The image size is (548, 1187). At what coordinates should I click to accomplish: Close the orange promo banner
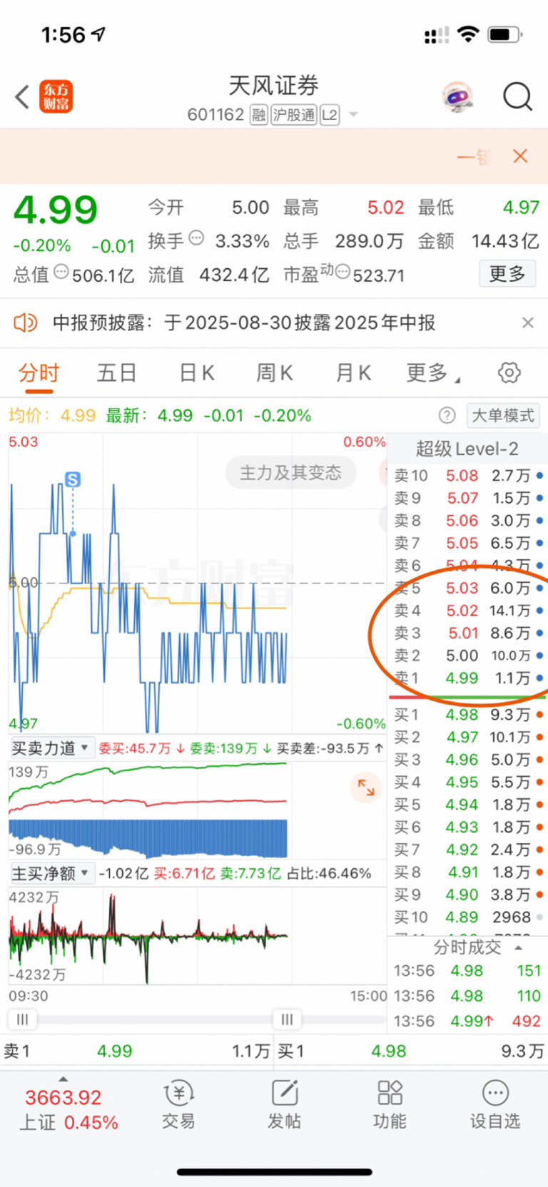click(x=520, y=156)
